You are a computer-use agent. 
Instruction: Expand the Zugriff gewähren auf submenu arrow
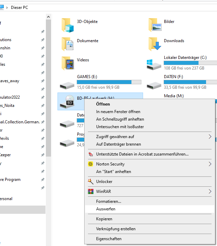click(x=210, y=137)
